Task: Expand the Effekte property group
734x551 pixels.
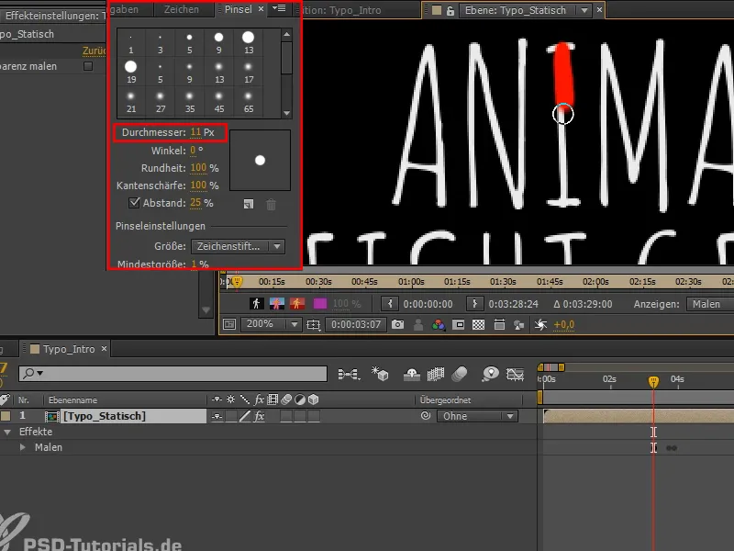Action: click(7, 431)
